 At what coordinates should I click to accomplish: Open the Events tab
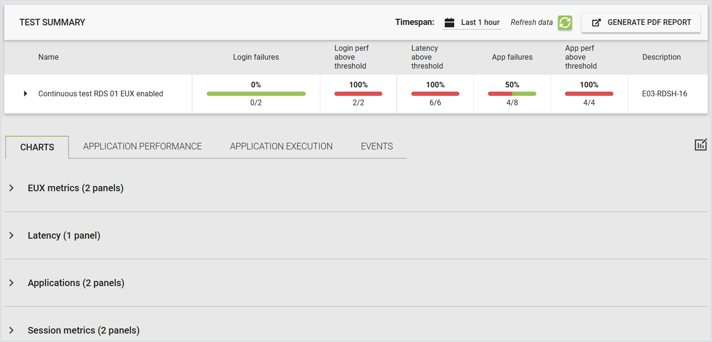(x=377, y=147)
